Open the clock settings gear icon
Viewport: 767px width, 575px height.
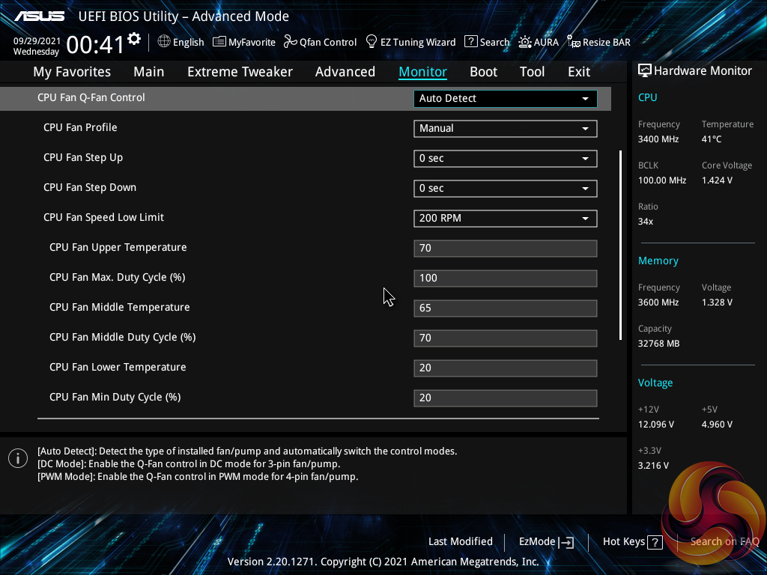(x=134, y=39)
